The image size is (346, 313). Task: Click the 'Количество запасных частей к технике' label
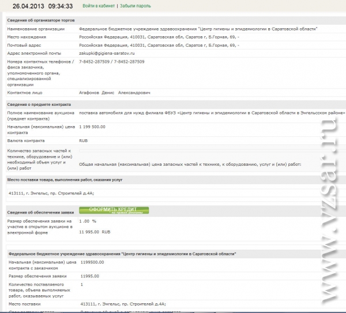(x=40, y=159)
